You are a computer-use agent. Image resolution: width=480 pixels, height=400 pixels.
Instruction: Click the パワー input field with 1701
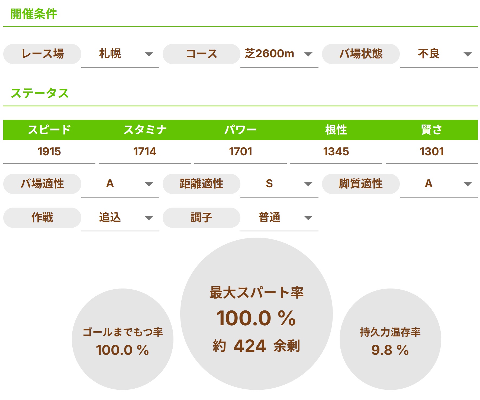(x=240, y=152)
